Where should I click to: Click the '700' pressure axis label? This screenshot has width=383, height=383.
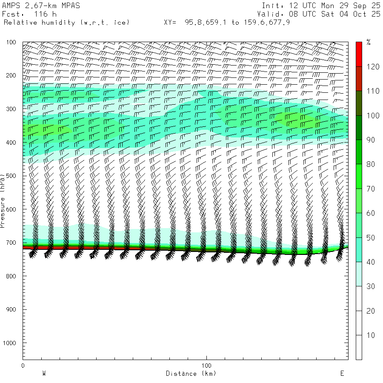[x=11, y=243]
